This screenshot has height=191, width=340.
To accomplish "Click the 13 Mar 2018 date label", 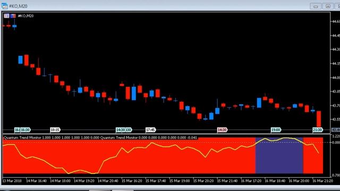I will pyautogui.click(x=12, y=181).
